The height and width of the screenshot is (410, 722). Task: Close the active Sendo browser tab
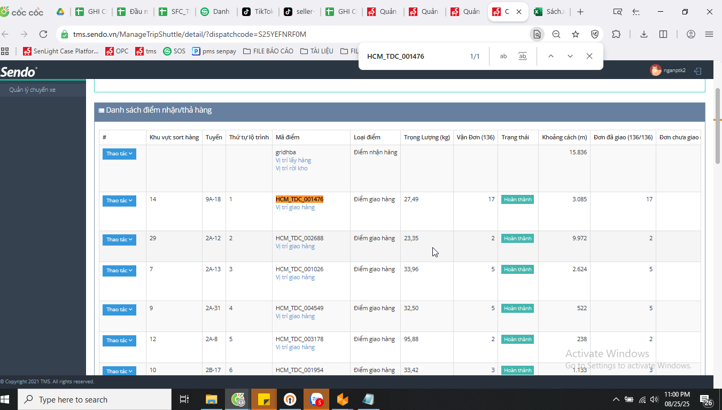[x=518, y=12]
